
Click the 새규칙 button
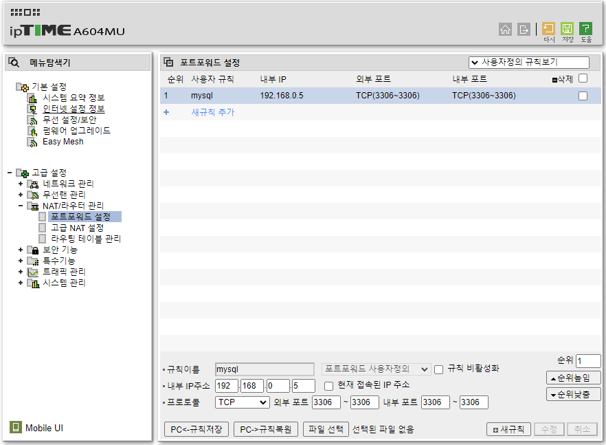point(508,429)
